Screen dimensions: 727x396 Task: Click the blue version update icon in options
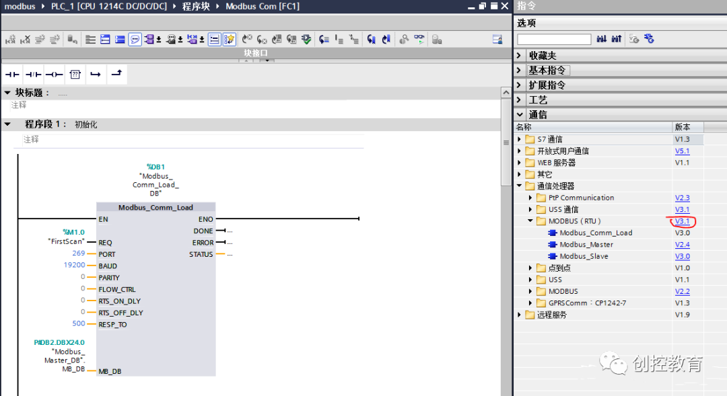coord(649,40)
